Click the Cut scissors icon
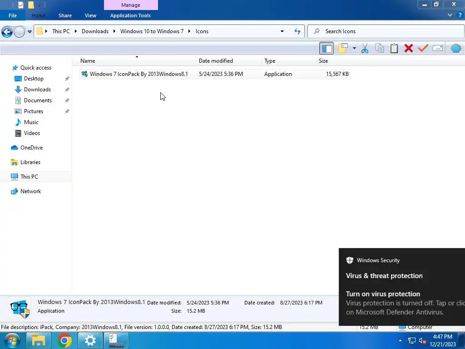 [365, 48]
